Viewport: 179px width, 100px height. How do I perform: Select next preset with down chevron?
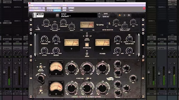click(x=99, y=17)
